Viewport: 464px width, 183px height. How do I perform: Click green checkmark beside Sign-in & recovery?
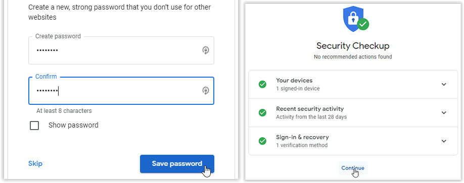262,141
